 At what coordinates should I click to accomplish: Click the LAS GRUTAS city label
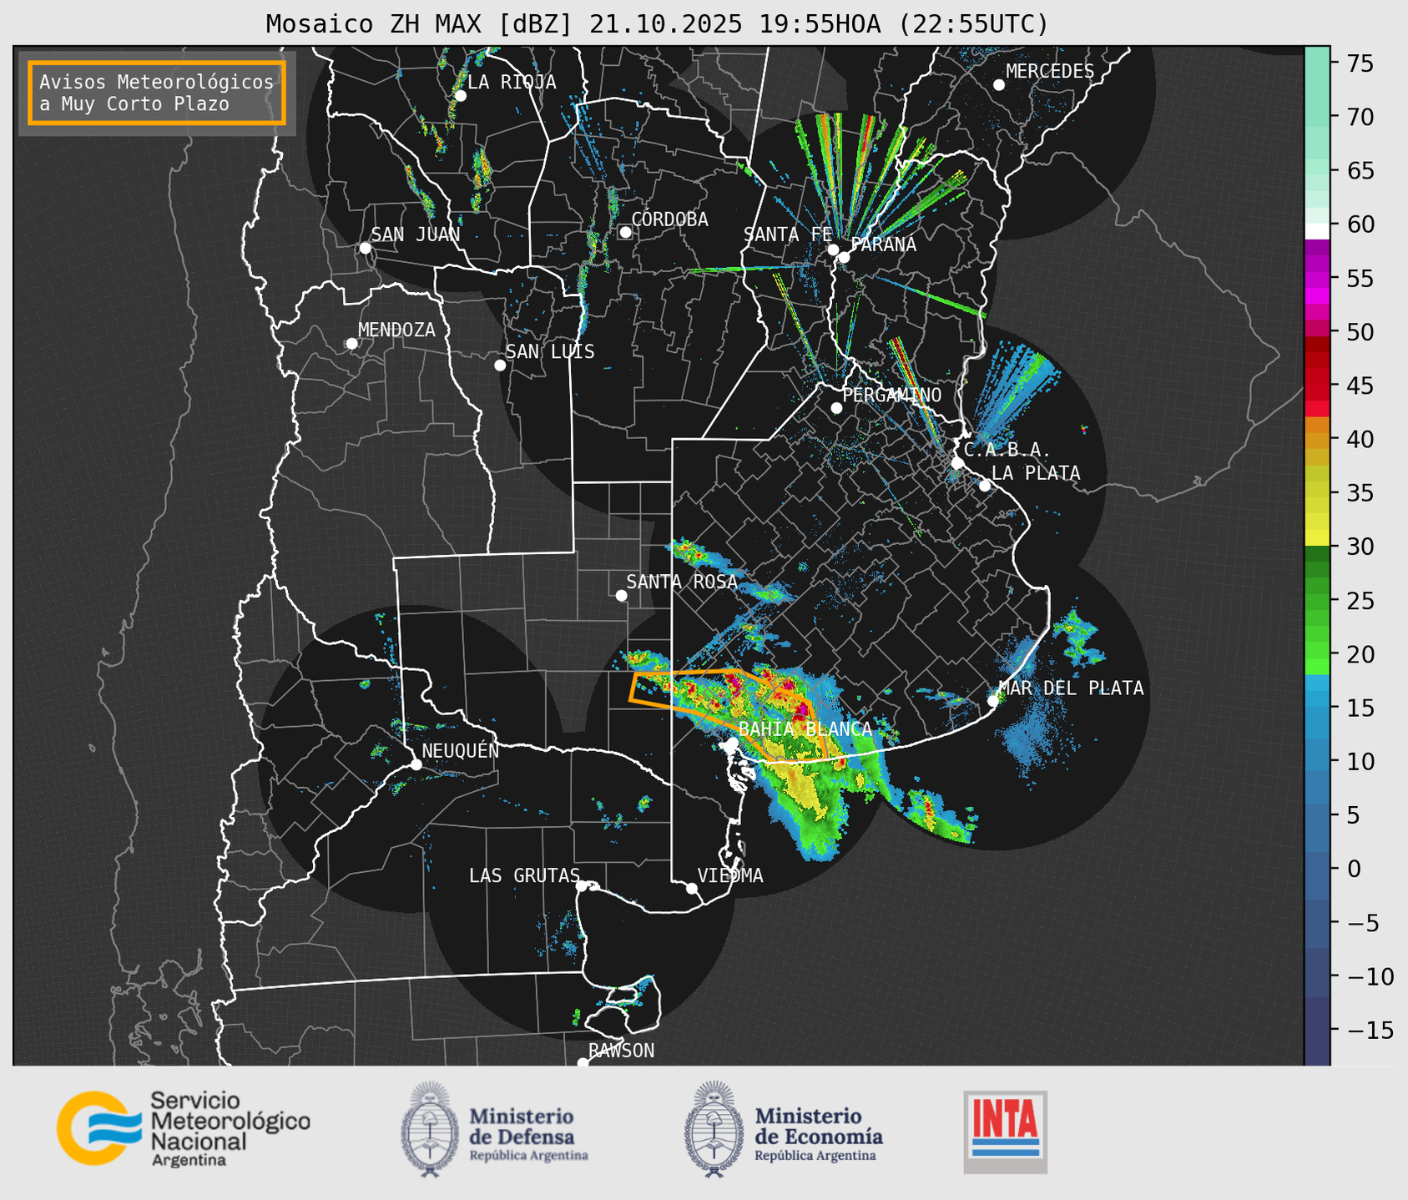tap(524, 875)
